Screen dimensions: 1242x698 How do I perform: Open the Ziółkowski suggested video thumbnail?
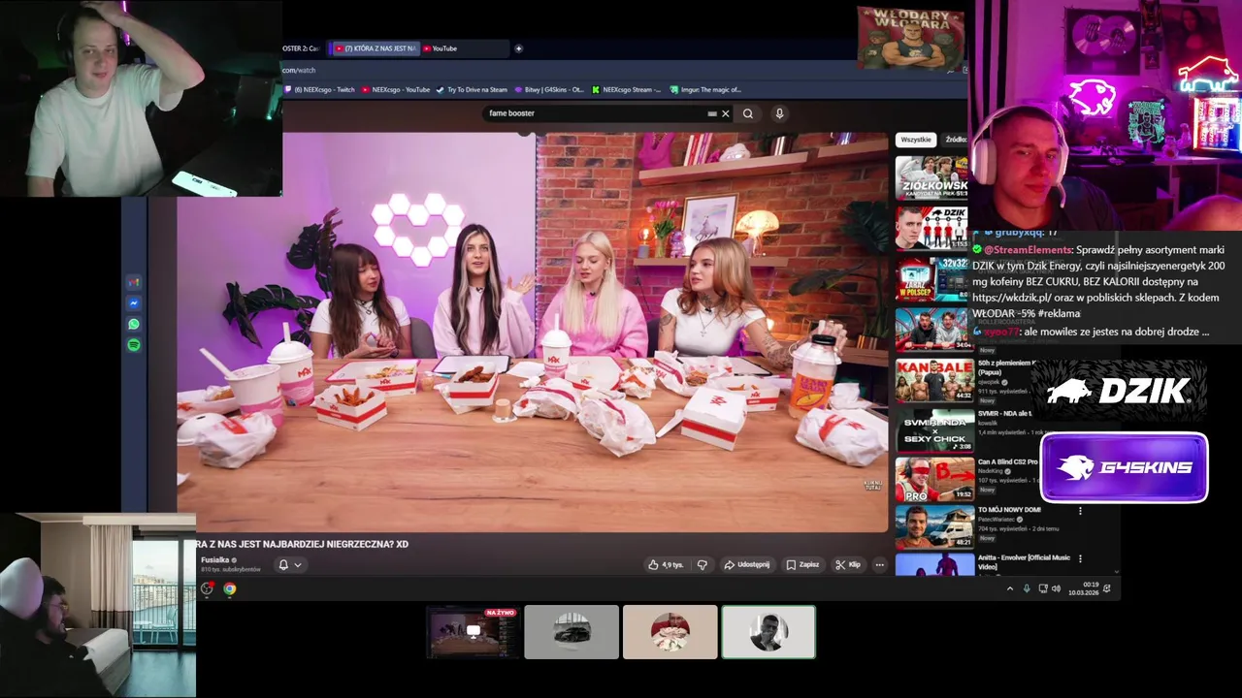click(x=931, y=176)
